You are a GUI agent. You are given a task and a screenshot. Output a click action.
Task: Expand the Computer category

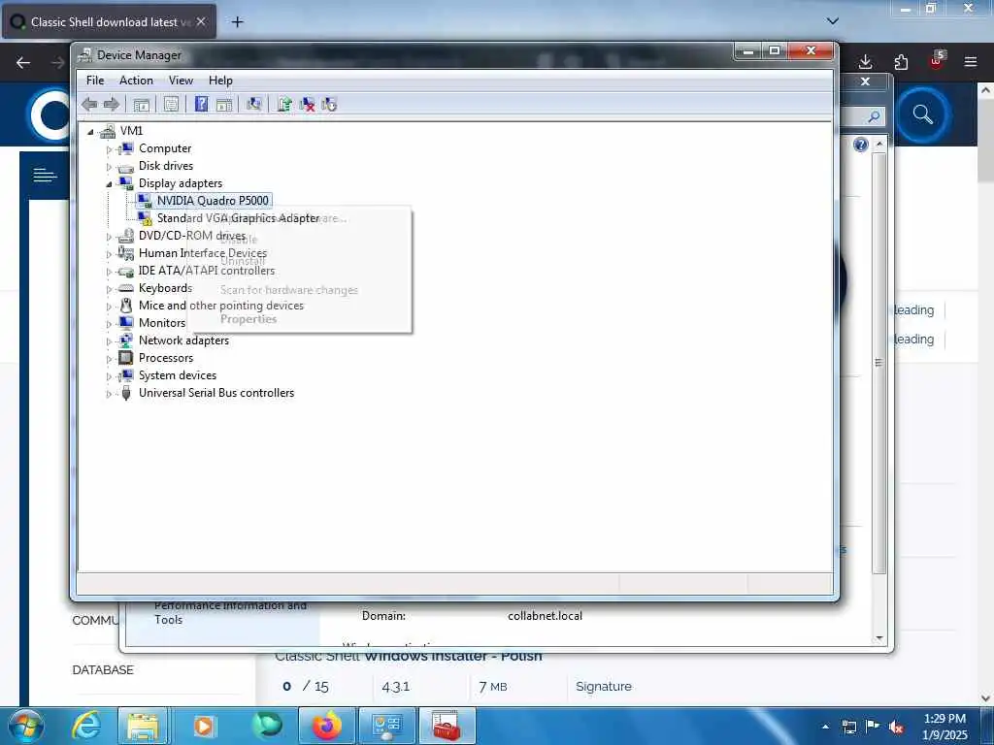click(109, 148)
